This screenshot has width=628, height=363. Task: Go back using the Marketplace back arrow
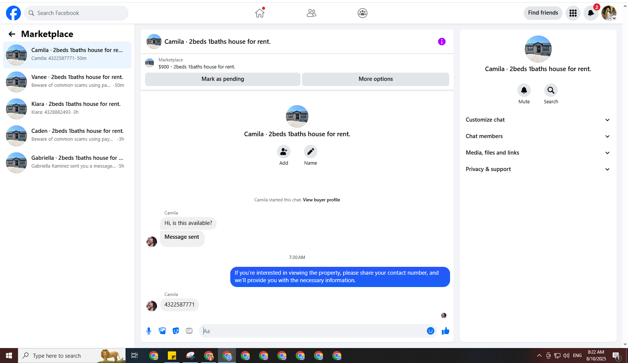click(x=12, y=34)
